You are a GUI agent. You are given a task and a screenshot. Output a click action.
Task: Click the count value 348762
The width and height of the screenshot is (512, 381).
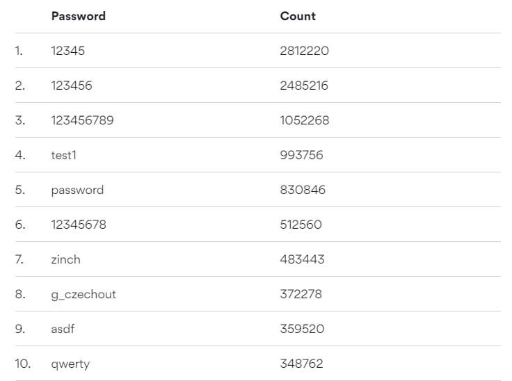(301, 364)
